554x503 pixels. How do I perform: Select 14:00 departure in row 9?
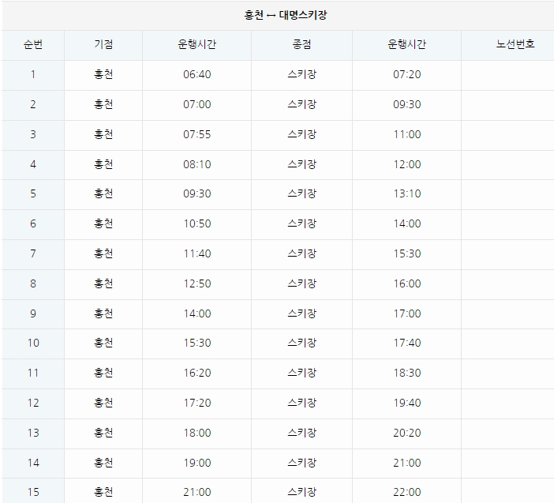[197, 313]
